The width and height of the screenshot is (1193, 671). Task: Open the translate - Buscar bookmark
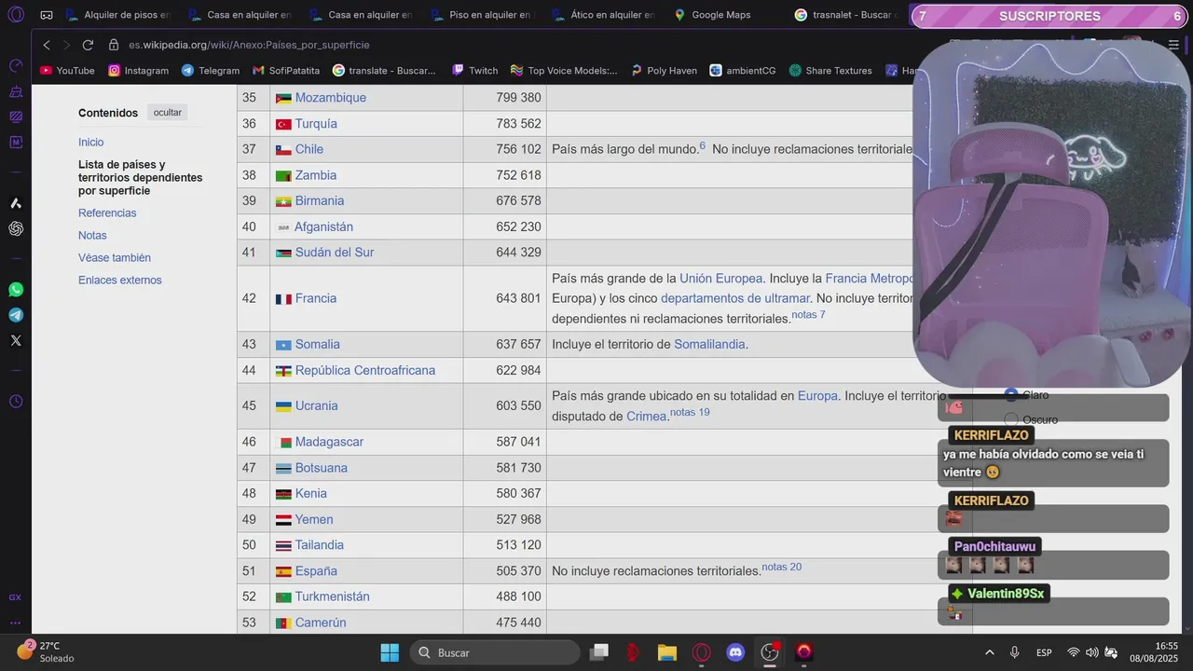click(385, 71)
